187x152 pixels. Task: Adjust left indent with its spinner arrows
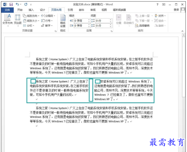89,21
